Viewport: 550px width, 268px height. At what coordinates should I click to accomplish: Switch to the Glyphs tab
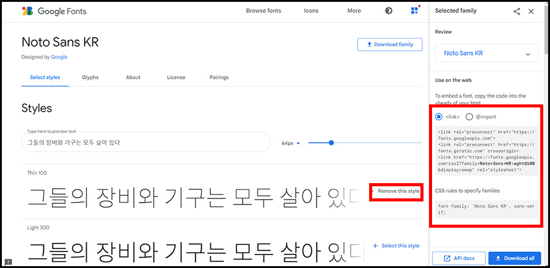pos(90,77)
